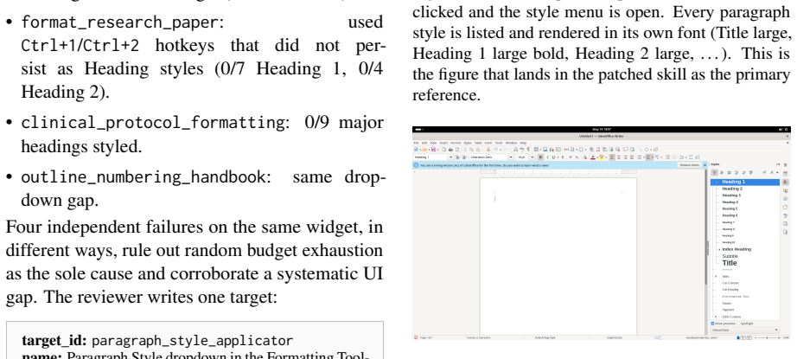The image size is (797, 359).
Task: Click the Insert Line icon in Writer toolbar
Action: click(641, 150)
